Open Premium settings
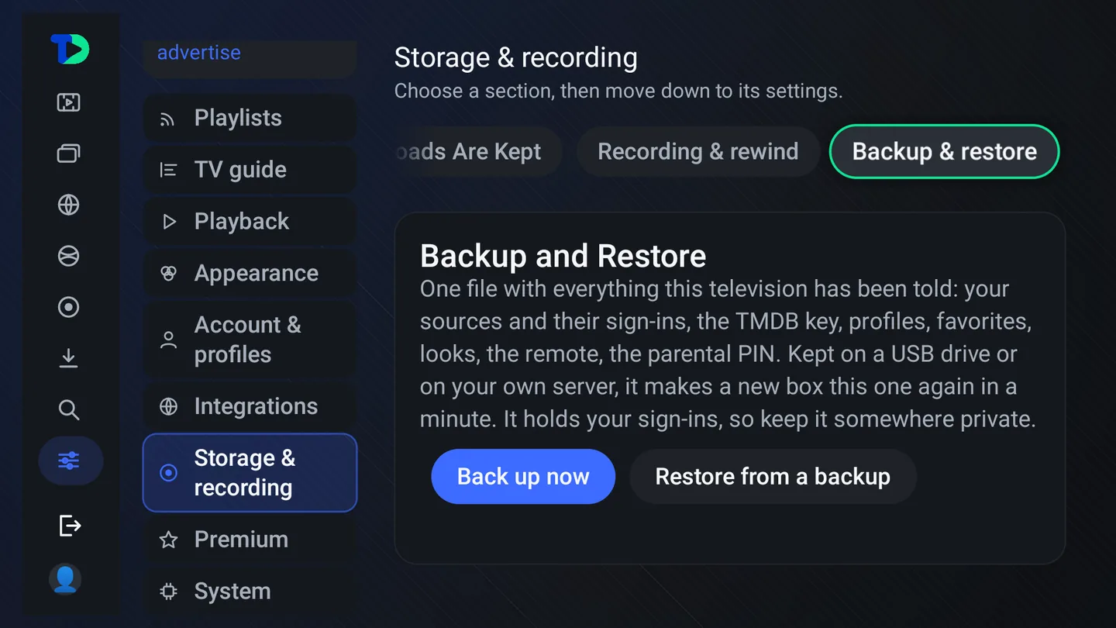The height and width of the screenshot is (628, 1116). point(250,540)
